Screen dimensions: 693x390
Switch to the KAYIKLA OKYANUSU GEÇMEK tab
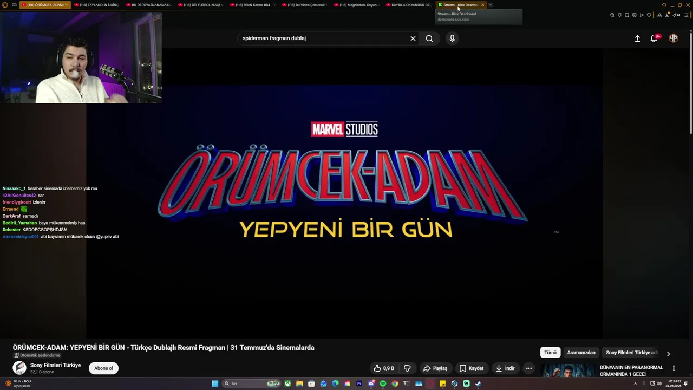coord(408,5)
